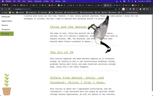Select the highlighted Writing sidebar item
Image resolution: width=153 pixels, height=96 pixels.
[x=7, y=34]
